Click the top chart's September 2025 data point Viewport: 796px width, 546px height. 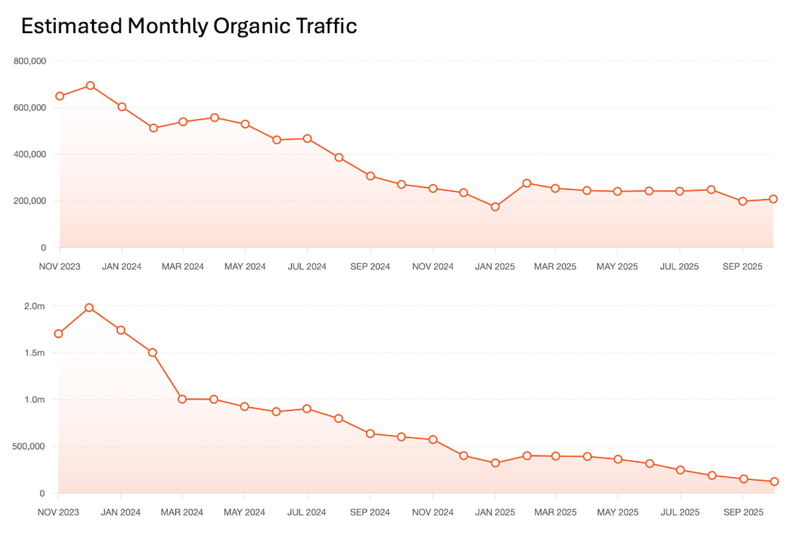[743, 201]
